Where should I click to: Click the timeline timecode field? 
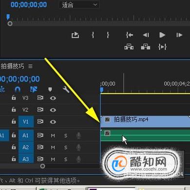(20, 79)
